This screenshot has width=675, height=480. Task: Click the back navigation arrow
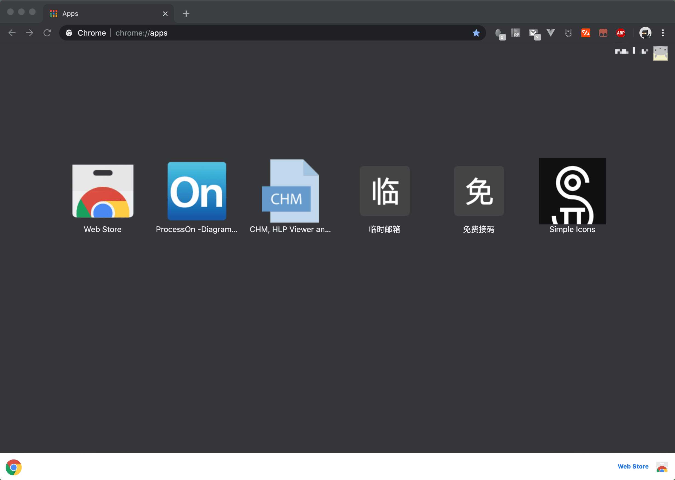click(x=12, y=33)
